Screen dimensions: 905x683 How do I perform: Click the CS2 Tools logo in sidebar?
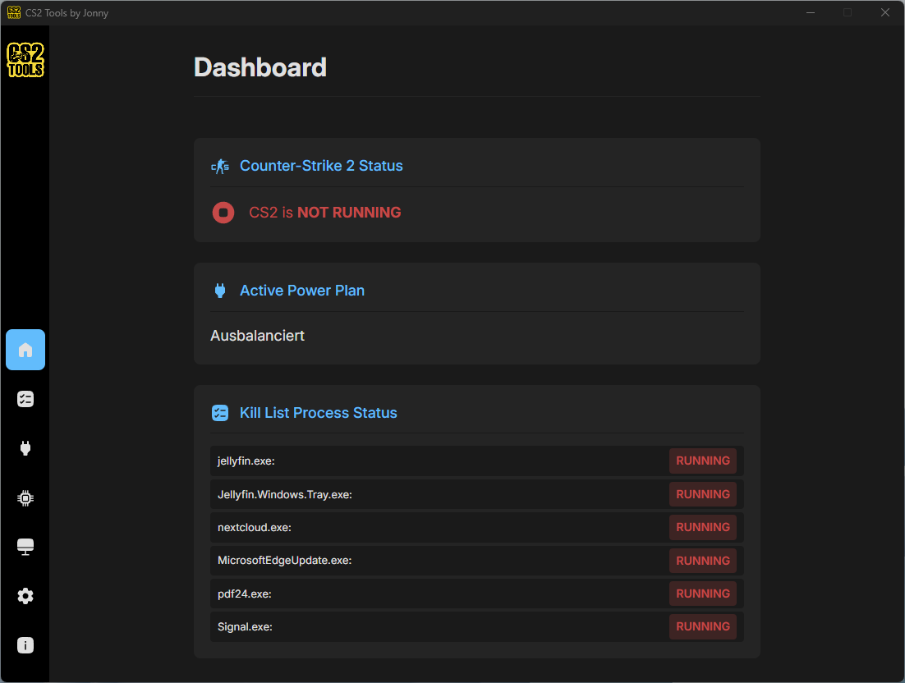click(x=25, y=58)
